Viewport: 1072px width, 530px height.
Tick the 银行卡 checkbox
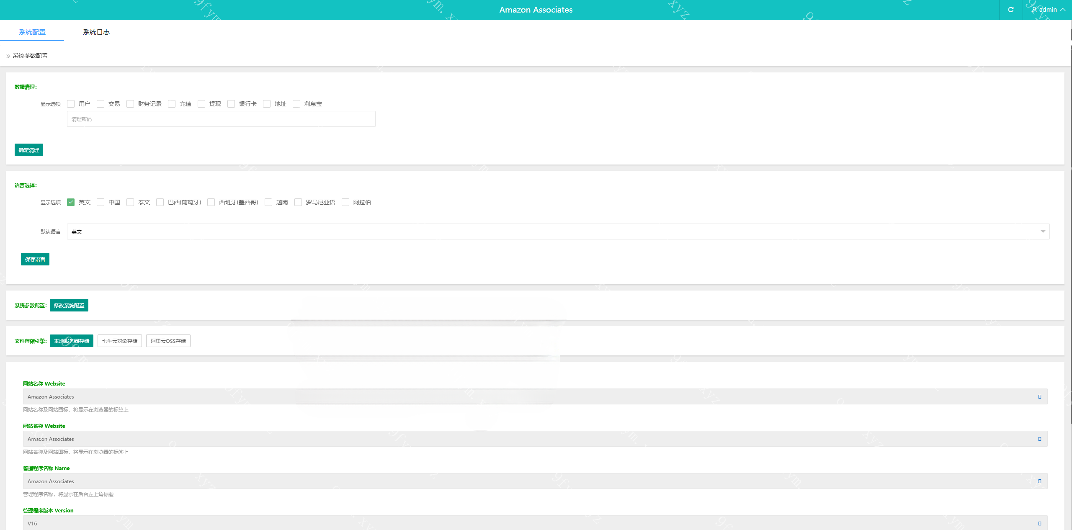coord(231,104)
